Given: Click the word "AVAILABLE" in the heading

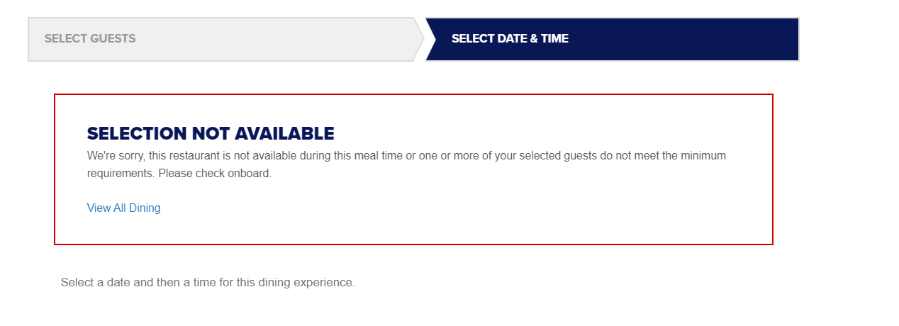Looking at the screenshot, I should [284, 133].
